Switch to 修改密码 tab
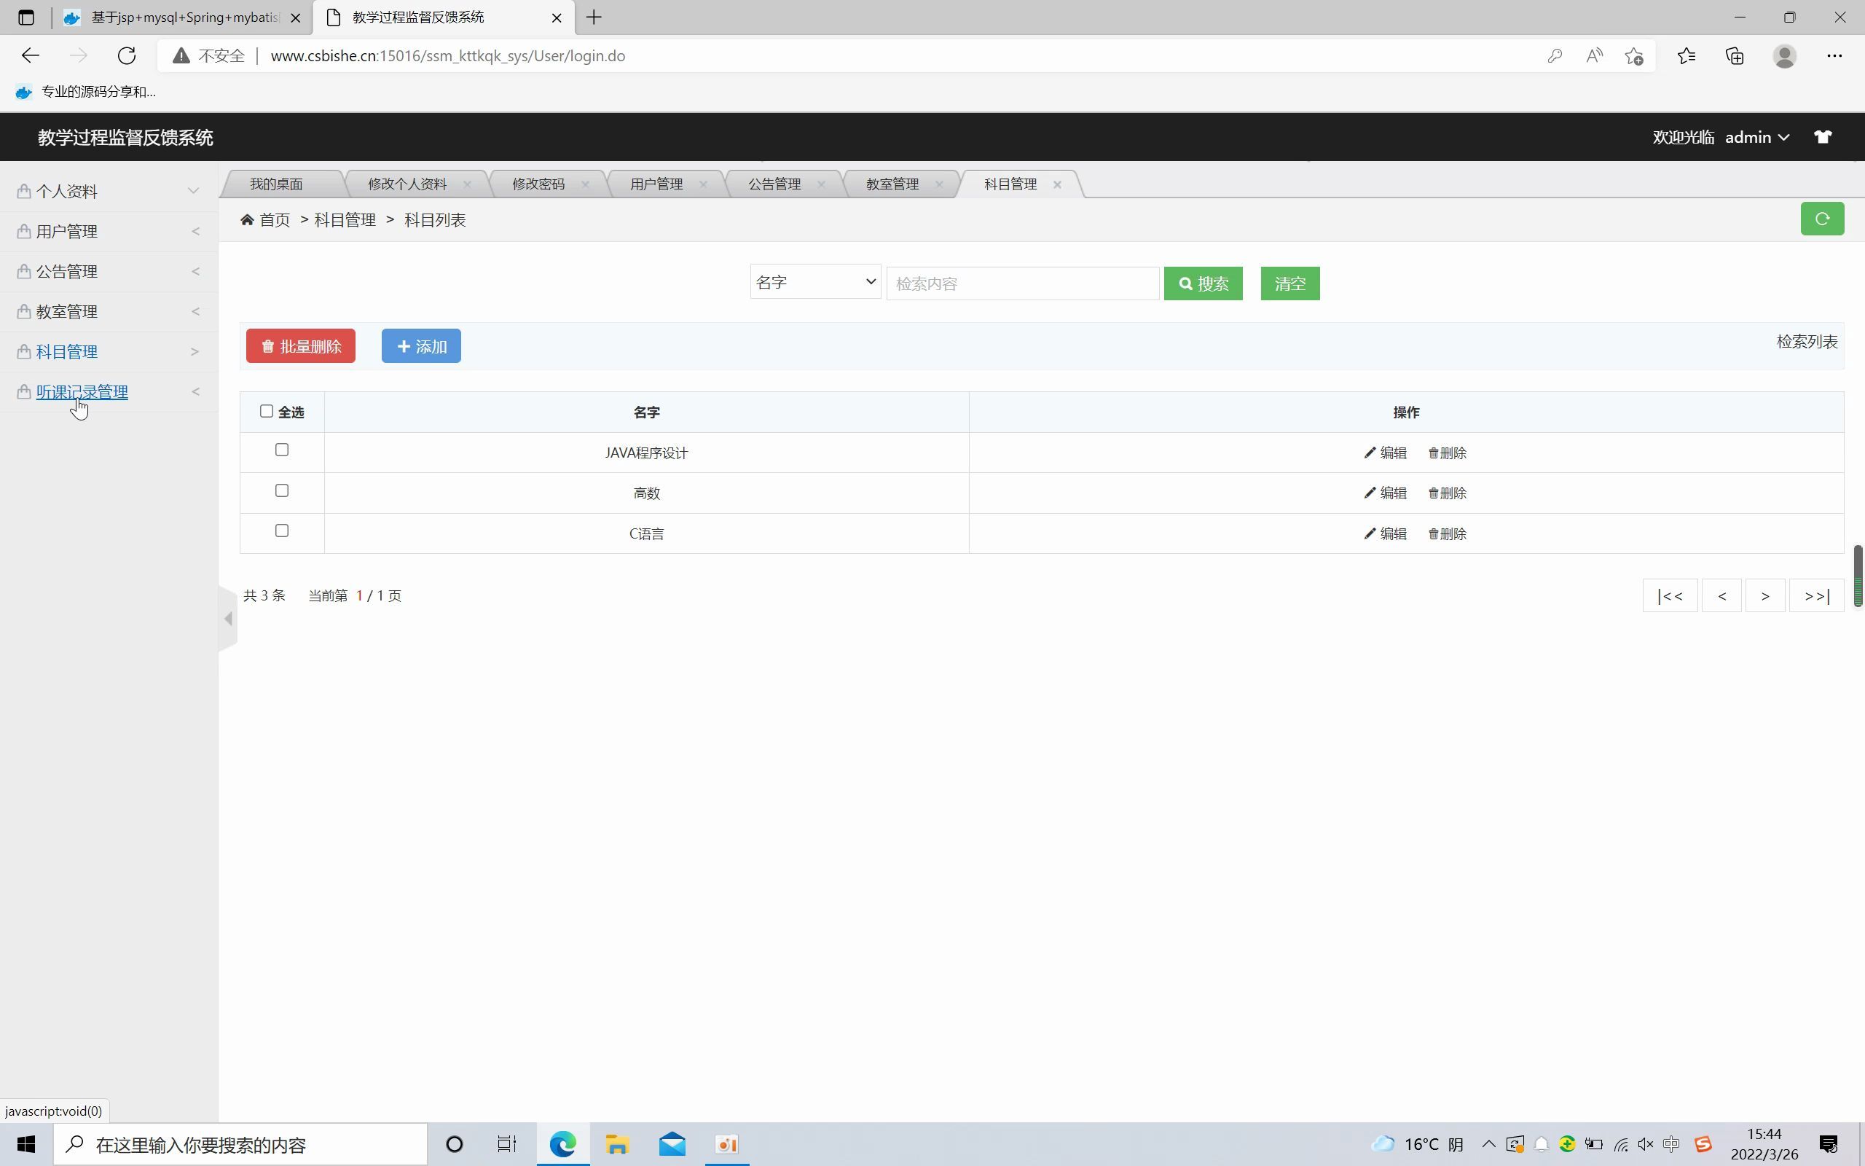Screen dimensions: 1865x1166 (x=538, y=184)
